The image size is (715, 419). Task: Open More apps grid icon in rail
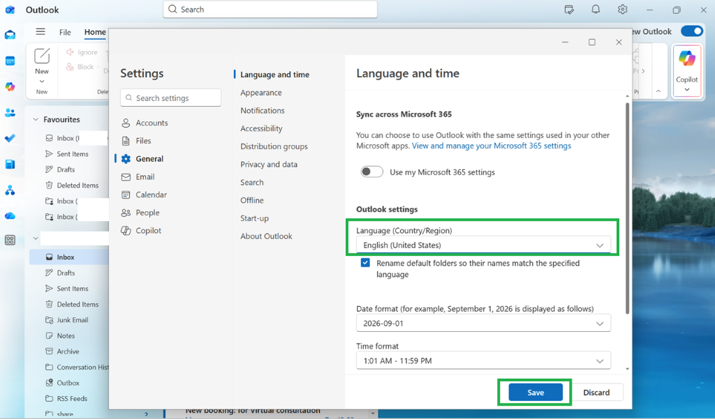pyautogui.click(x=10, y=240)
